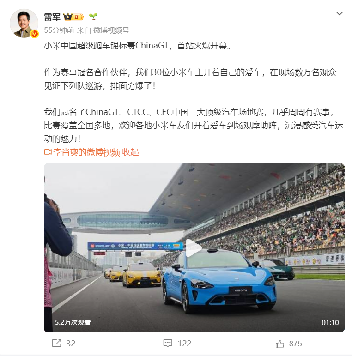This screenshot has width=352, height=356.
Task: Click the repost share icon
Action: [x=56, y=343]
